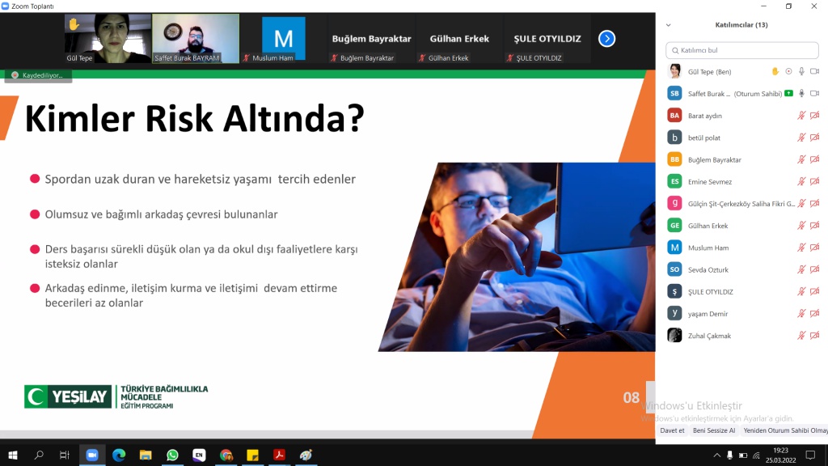Select Saffet Burak BAYRAM's video thumbnail
This screenshot has width=828, height=466.
point(196,38)
